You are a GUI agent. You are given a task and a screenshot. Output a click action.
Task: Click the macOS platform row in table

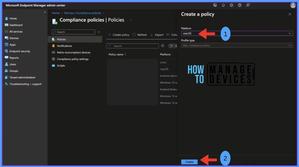click(164, 69)
